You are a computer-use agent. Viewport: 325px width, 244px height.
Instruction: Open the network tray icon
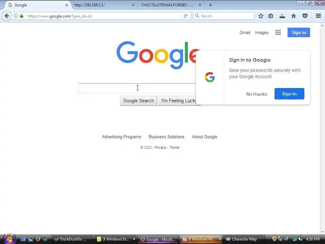click(295, 239)
